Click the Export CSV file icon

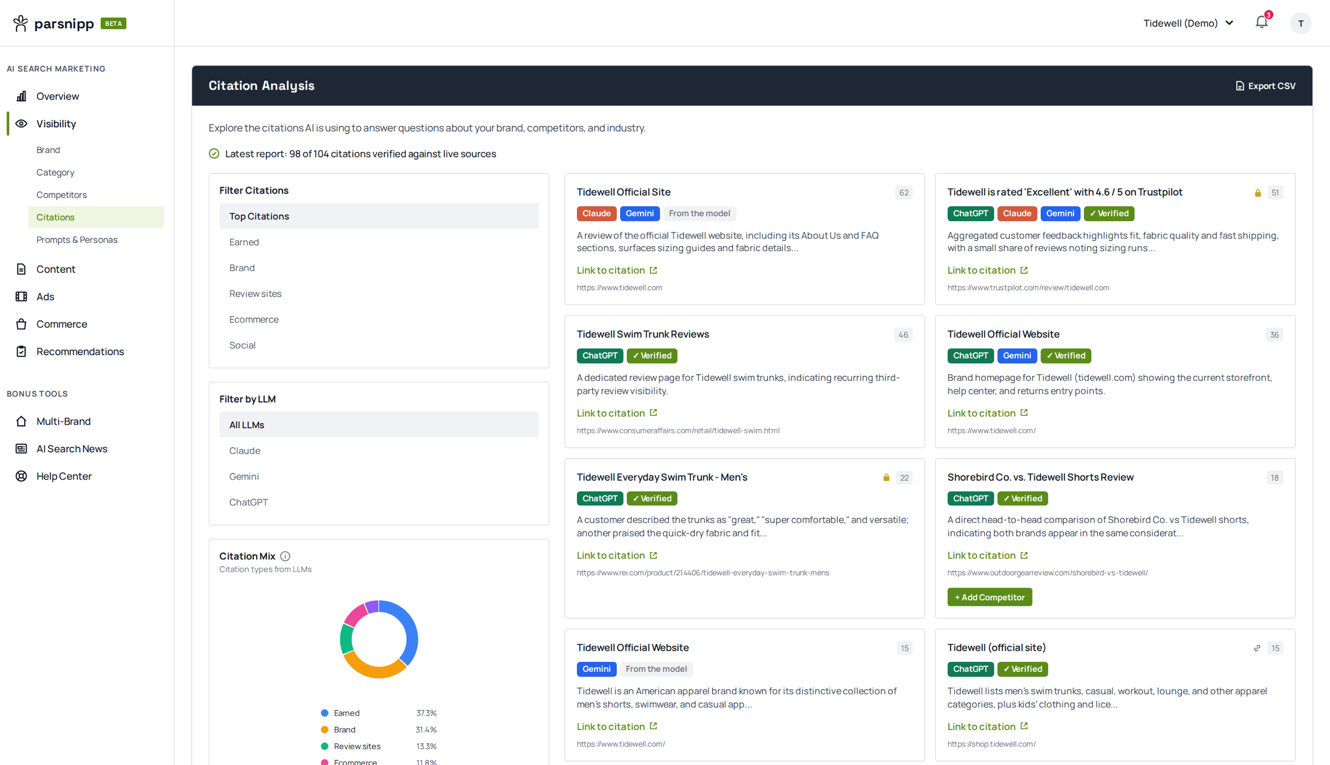click(1240, 86)
